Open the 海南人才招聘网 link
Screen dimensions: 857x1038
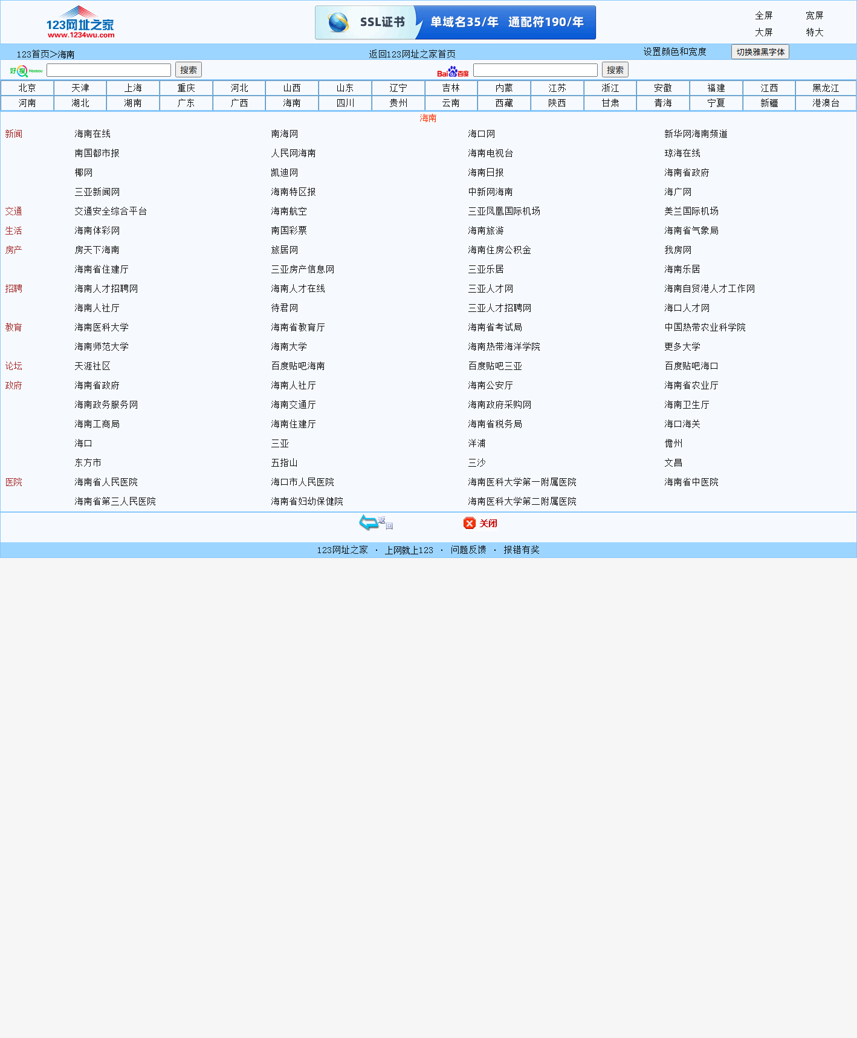click(x=106, y=289)
